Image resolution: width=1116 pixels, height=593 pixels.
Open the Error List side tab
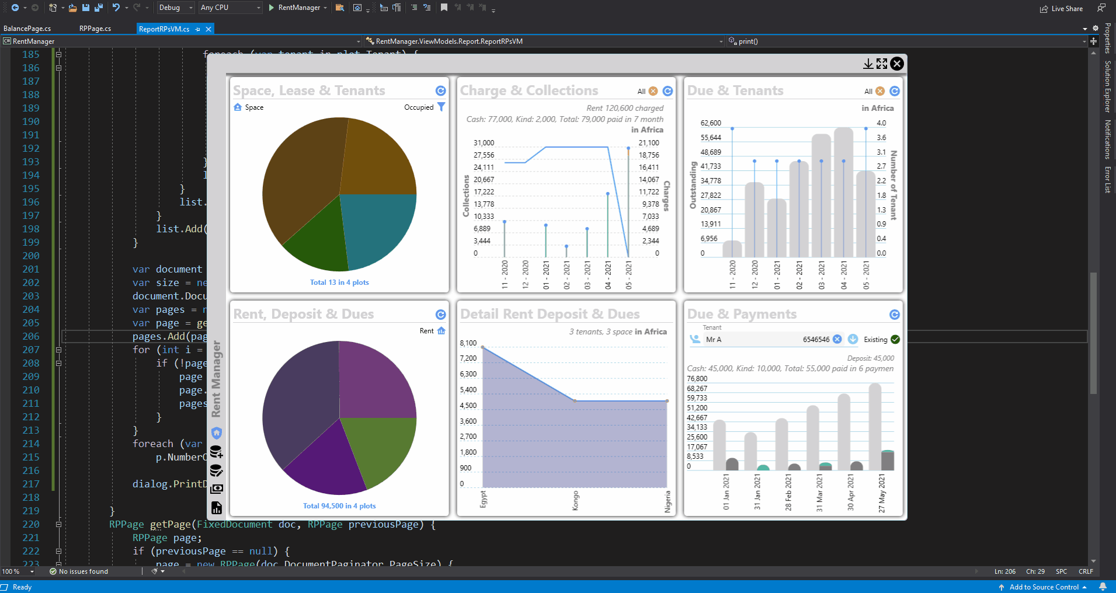[x=1107, y=179]
